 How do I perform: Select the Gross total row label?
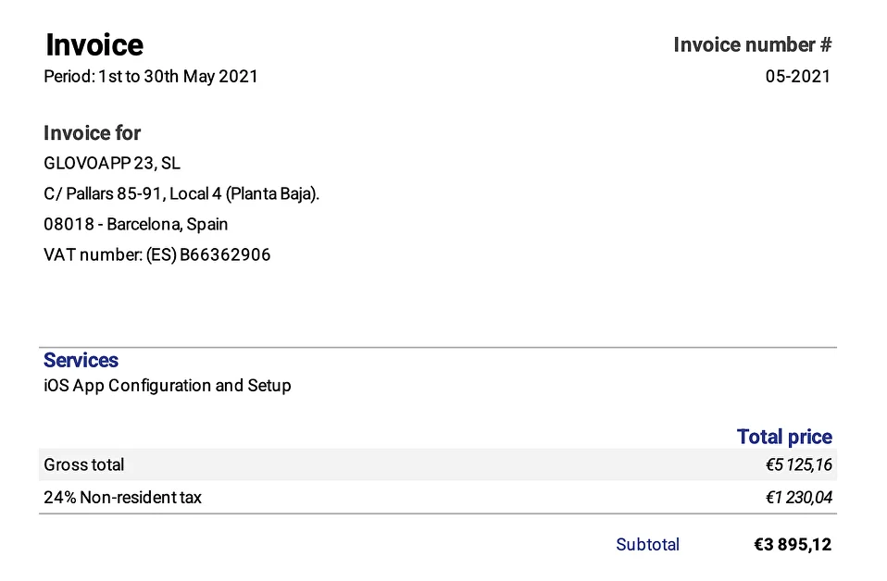pyautogui.click(x=83, y=464)
